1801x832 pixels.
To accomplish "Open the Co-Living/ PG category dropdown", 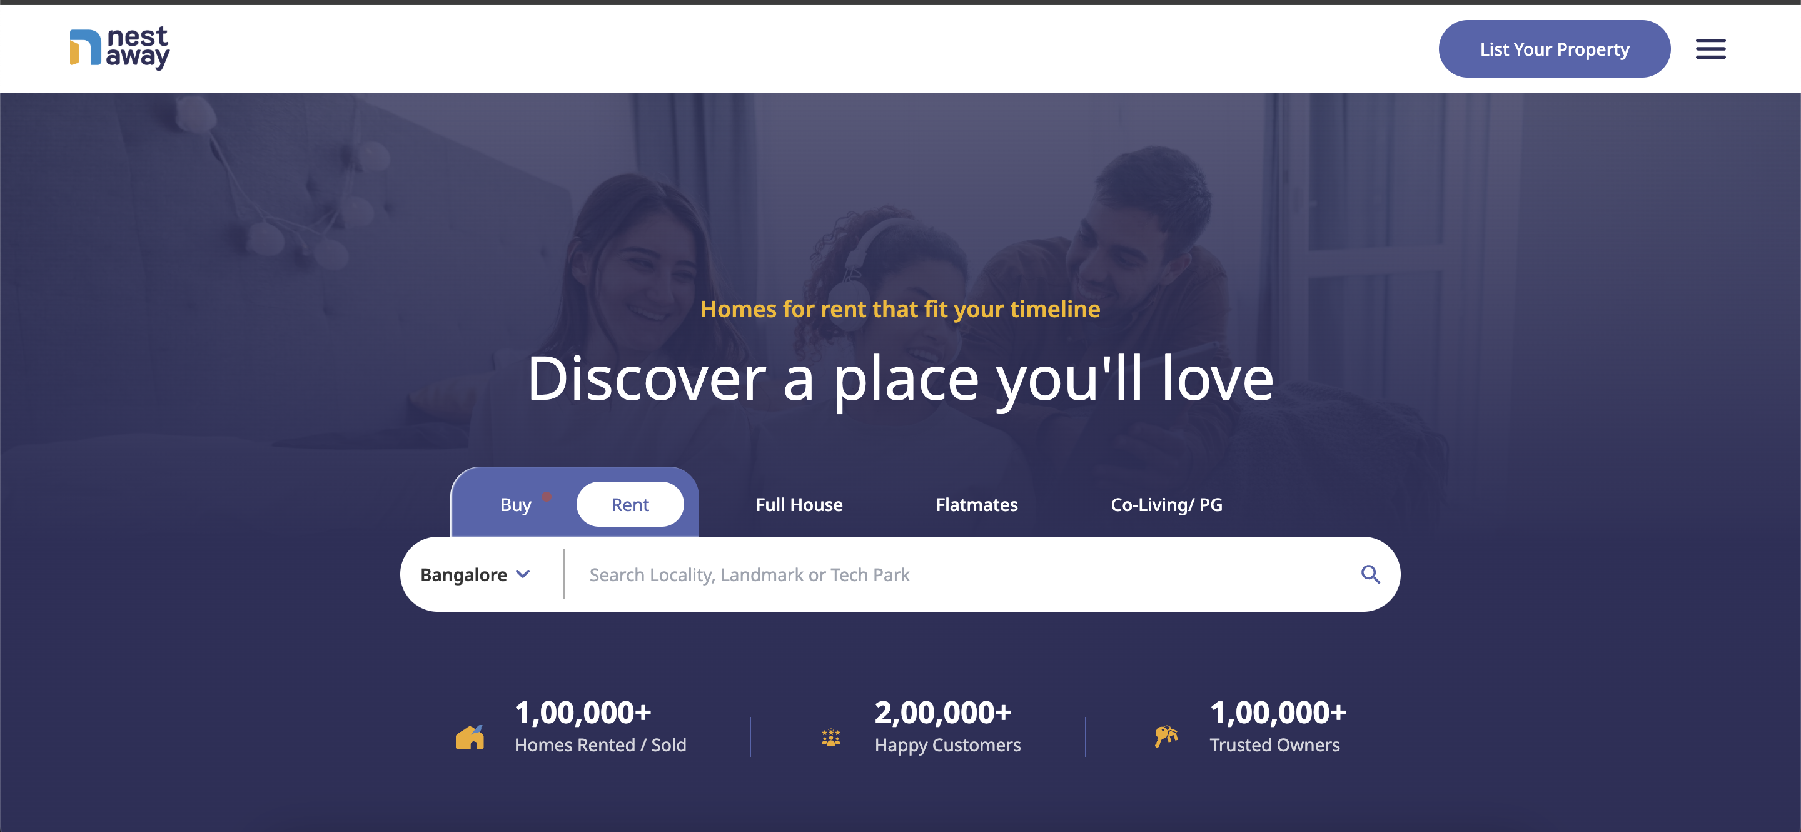I will [x=1166, y=504].
